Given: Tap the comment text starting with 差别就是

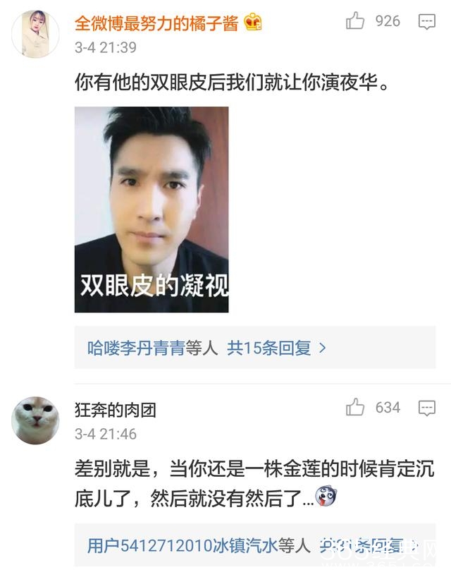Looking at the screenshot, I should click(254, 483).
